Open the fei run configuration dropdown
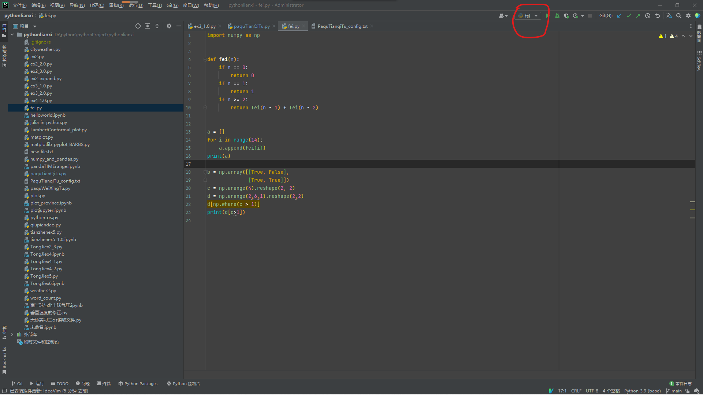This screenshot has width=703, height=395. pos(528,16)
